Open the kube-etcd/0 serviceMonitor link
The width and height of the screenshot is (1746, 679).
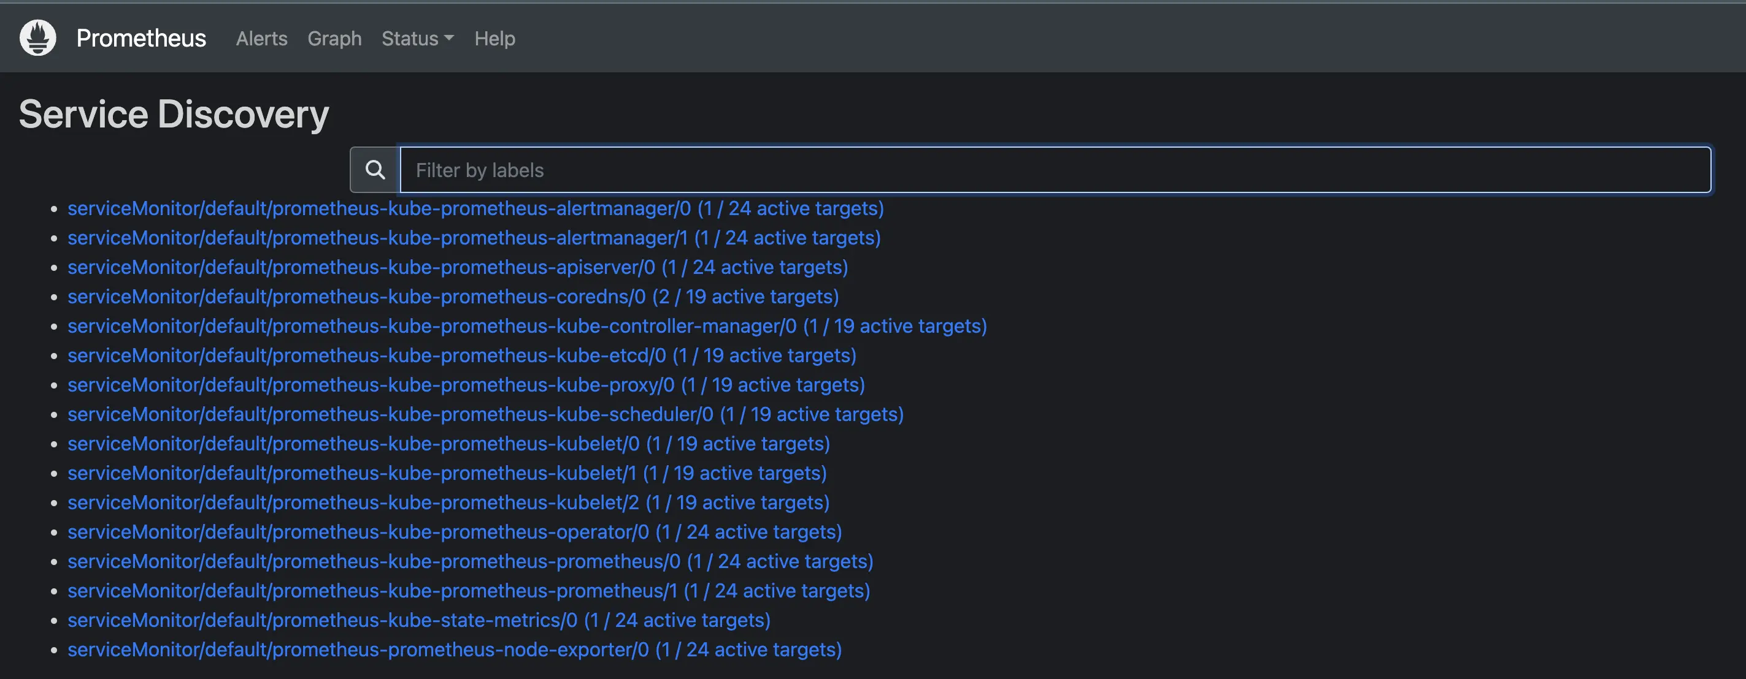pos(462,355)
